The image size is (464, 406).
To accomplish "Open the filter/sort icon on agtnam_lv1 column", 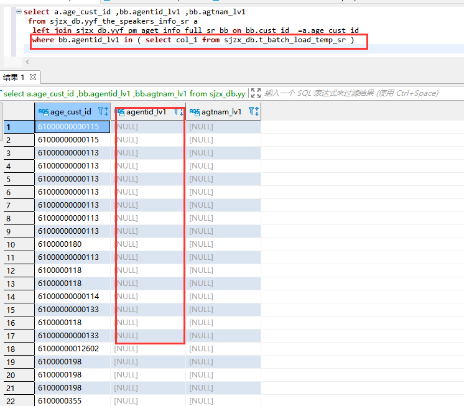I will click(253, 112).
